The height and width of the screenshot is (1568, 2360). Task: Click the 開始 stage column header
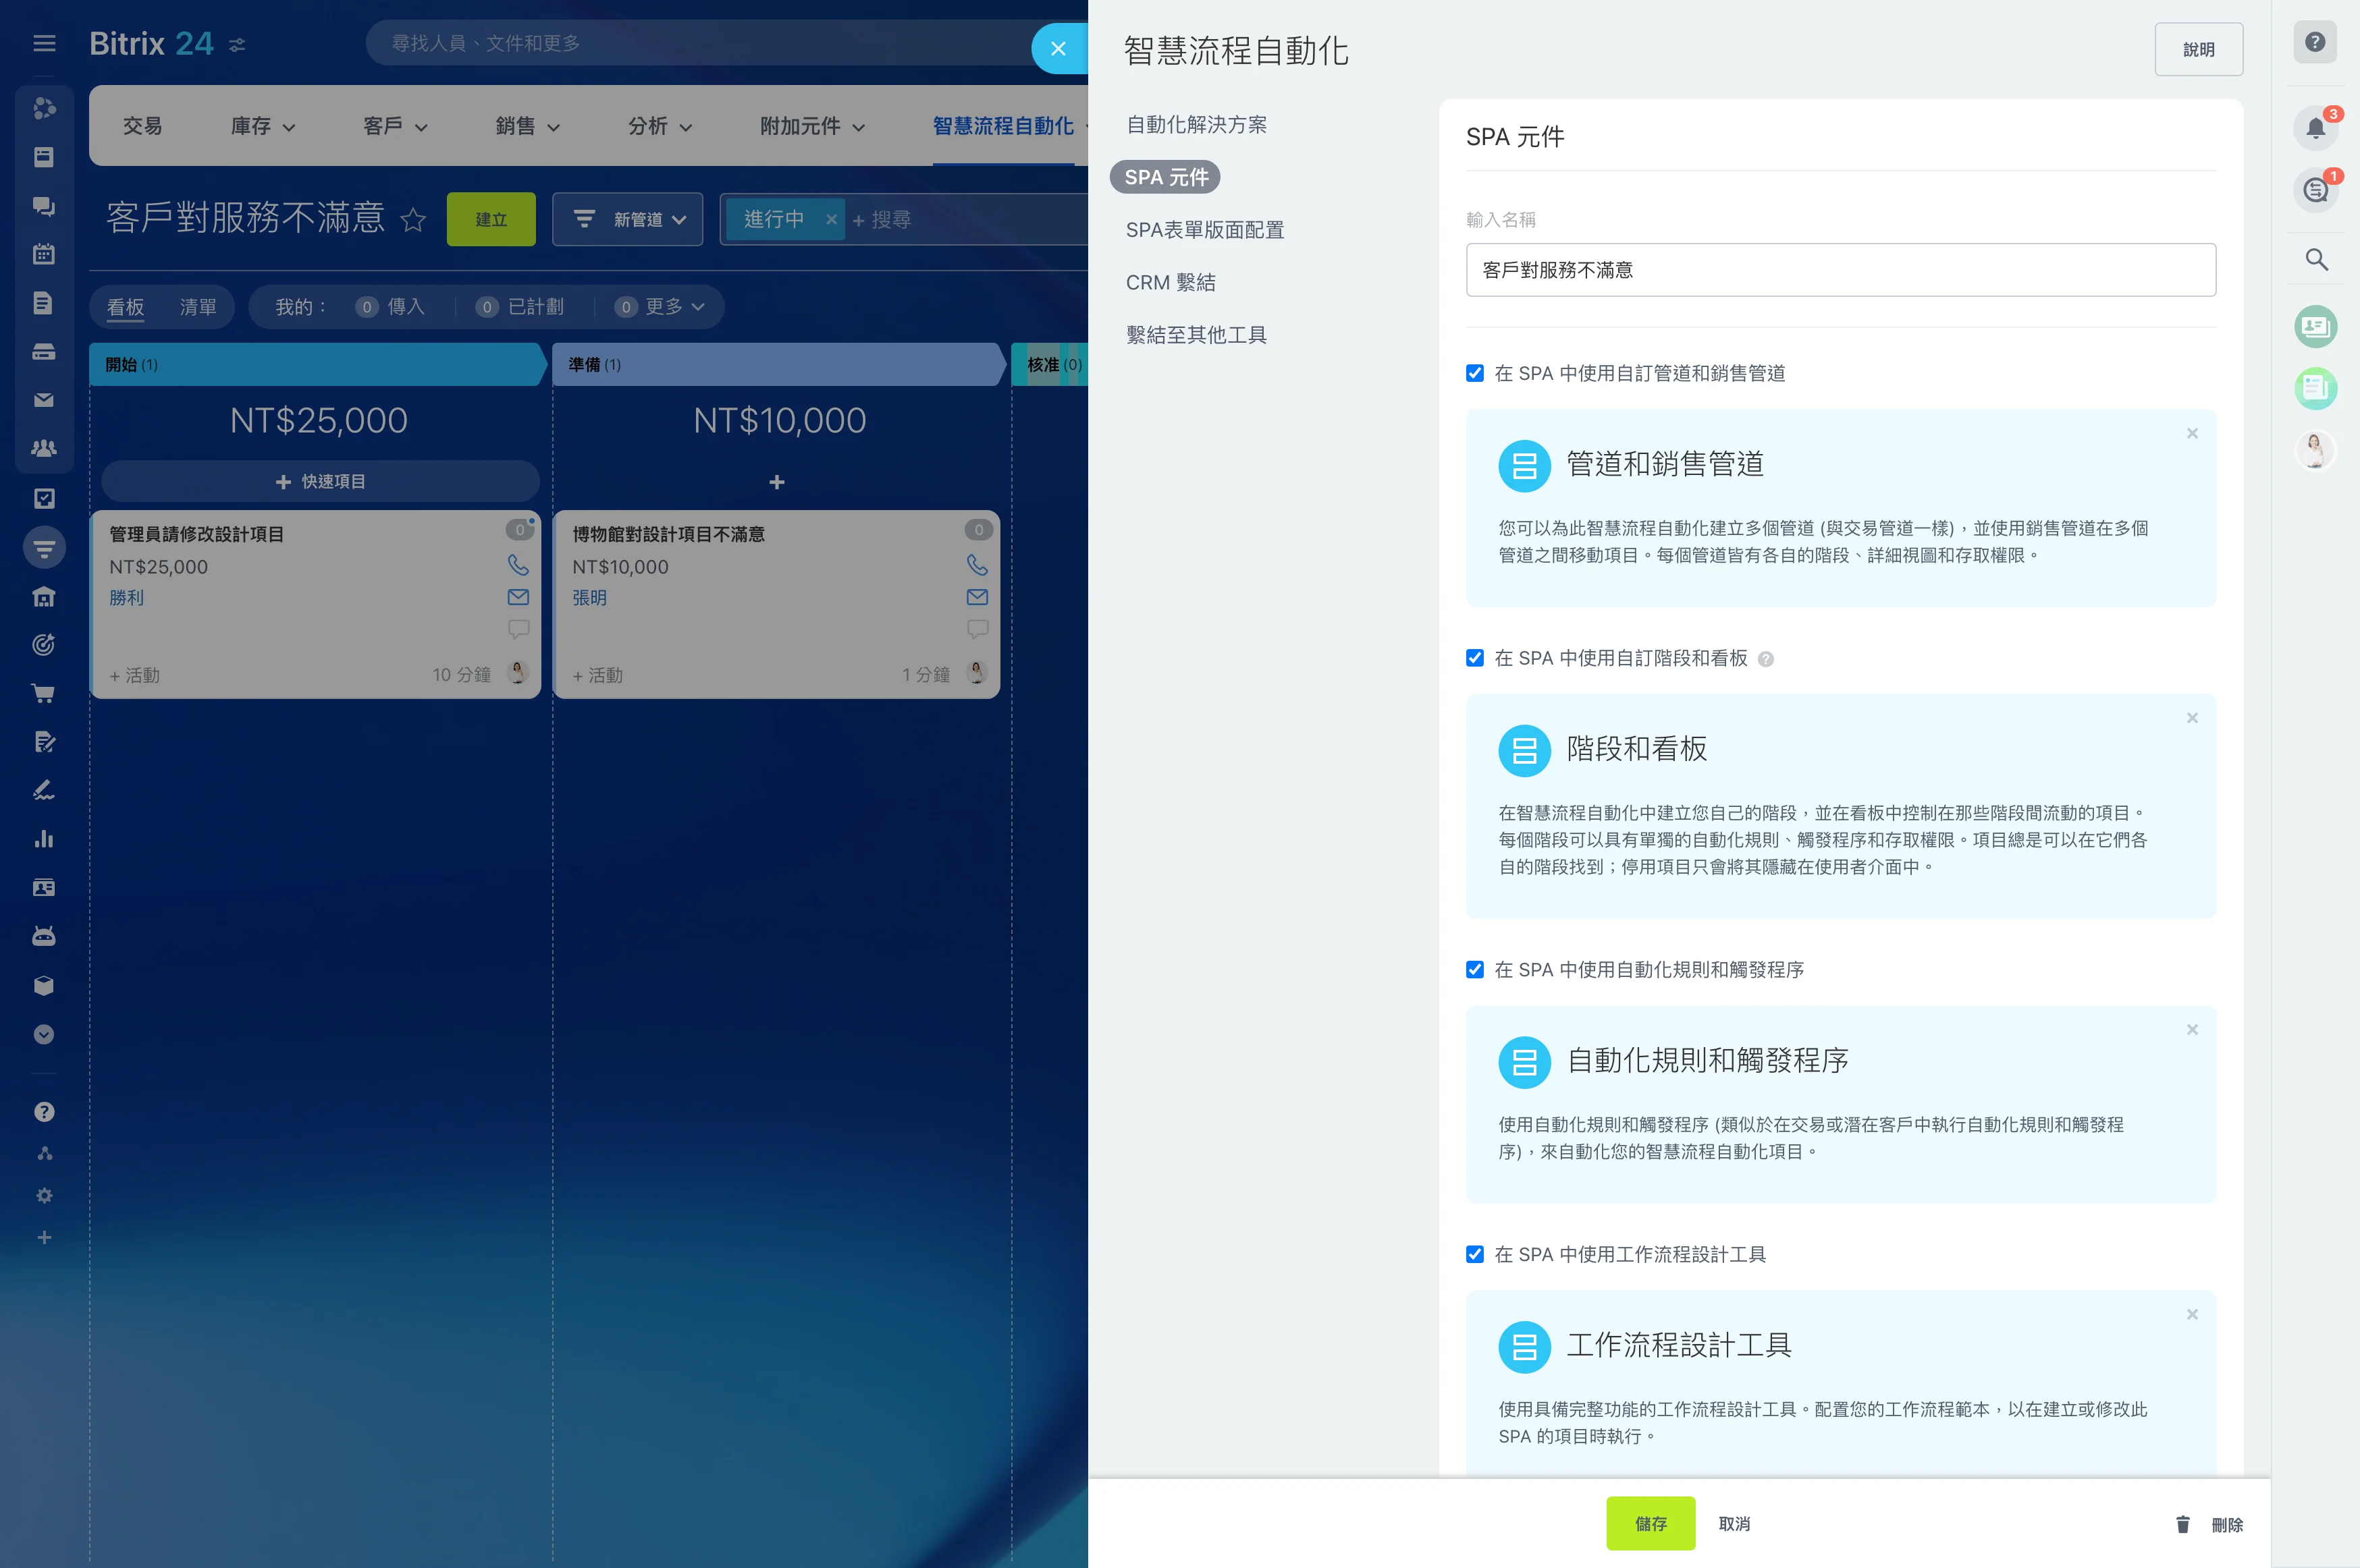[x=319, y=365]
